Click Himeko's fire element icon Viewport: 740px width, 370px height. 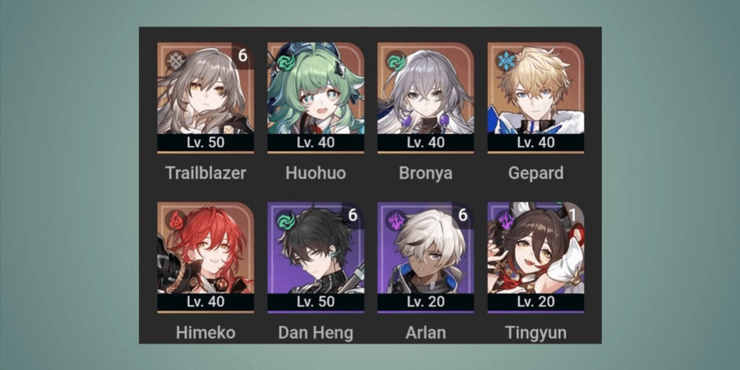click(175, 220)
